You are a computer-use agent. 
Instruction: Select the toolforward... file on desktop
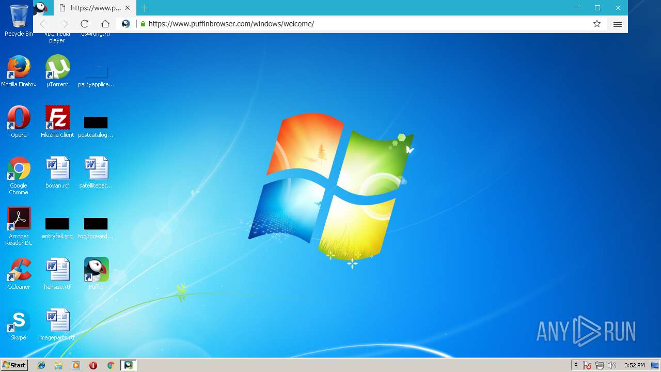click(x=96, y=227)
